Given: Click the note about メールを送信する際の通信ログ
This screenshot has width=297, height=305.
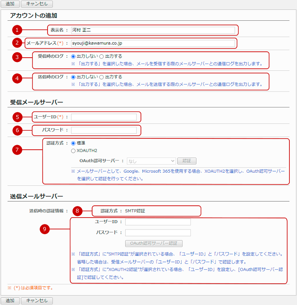Looking at the screenshot, I should tap(167, 84).
